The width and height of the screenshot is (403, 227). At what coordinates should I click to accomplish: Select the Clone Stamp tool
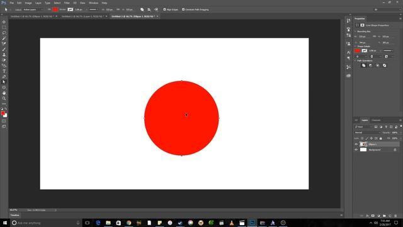[4, 55]
